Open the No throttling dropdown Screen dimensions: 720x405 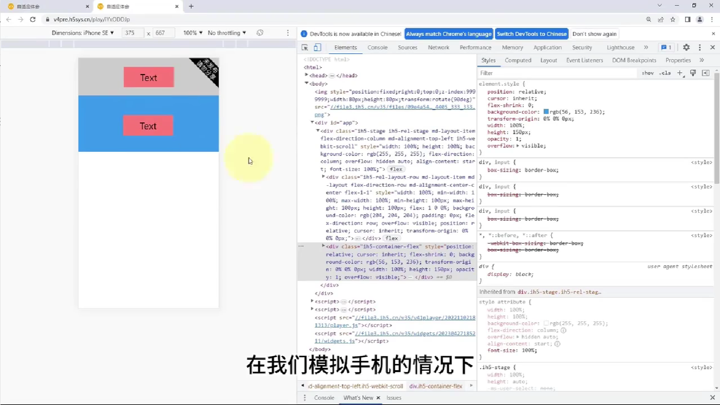pyautogui.click(x=227, y=33)
